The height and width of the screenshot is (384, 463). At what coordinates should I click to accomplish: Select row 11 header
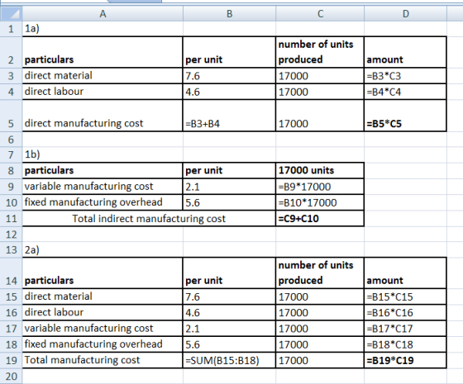tap(11, 219)
